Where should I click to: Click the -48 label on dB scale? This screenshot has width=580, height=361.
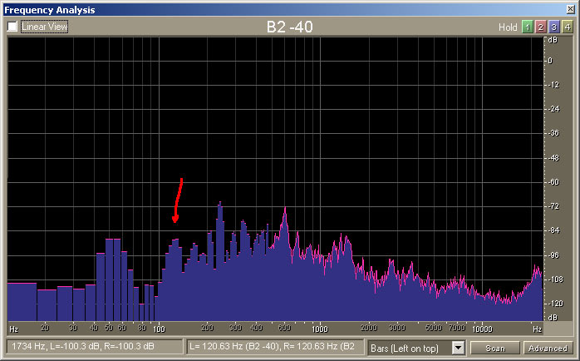point(553,158)
